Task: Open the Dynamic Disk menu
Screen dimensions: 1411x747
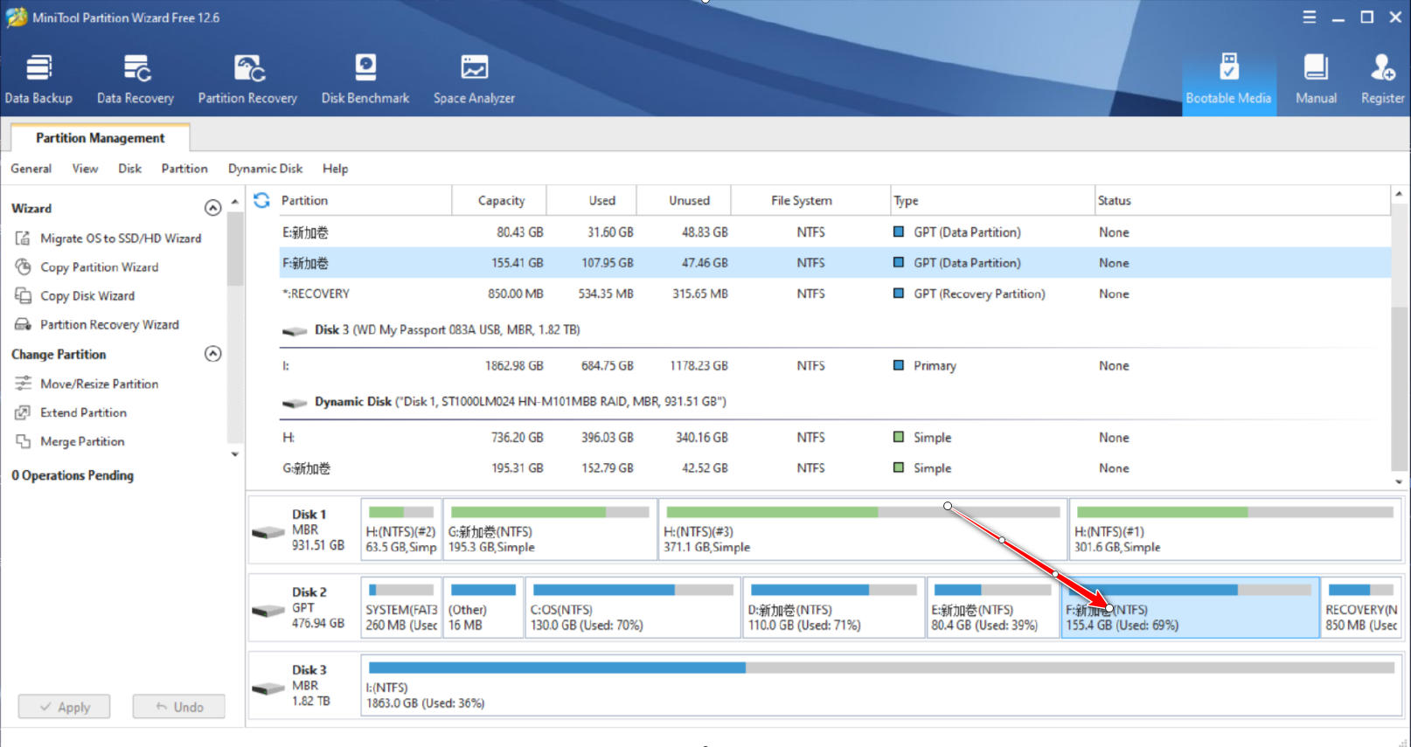Action: pos(265,169)
